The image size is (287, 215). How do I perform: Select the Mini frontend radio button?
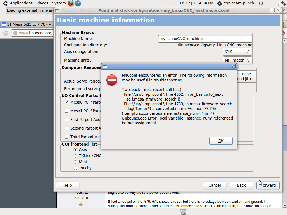(75, 162)
